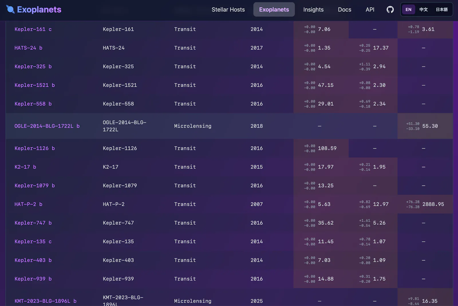Go to Exoplanets home title
The height and width of the screenshot is (306, 458).
point(39,9)
